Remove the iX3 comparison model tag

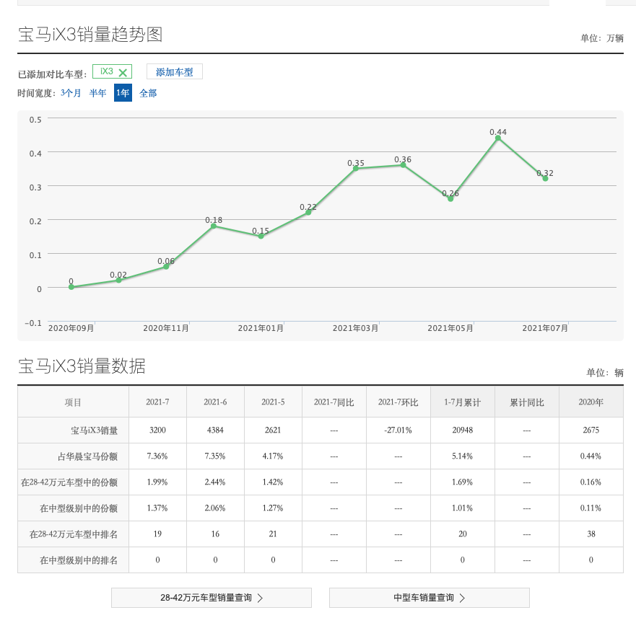coord(123,73)
